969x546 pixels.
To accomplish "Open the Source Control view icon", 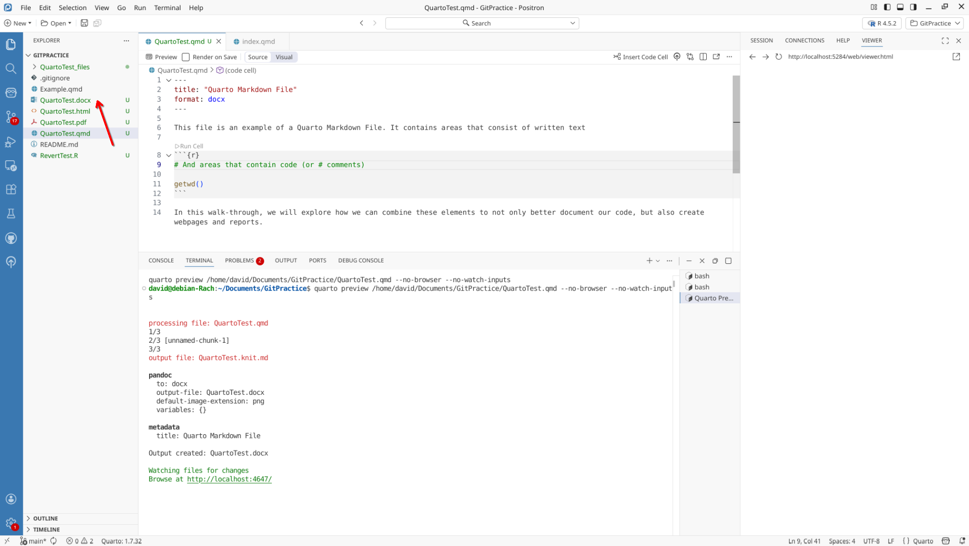I will pyautogui.click(x=11, y=117).
